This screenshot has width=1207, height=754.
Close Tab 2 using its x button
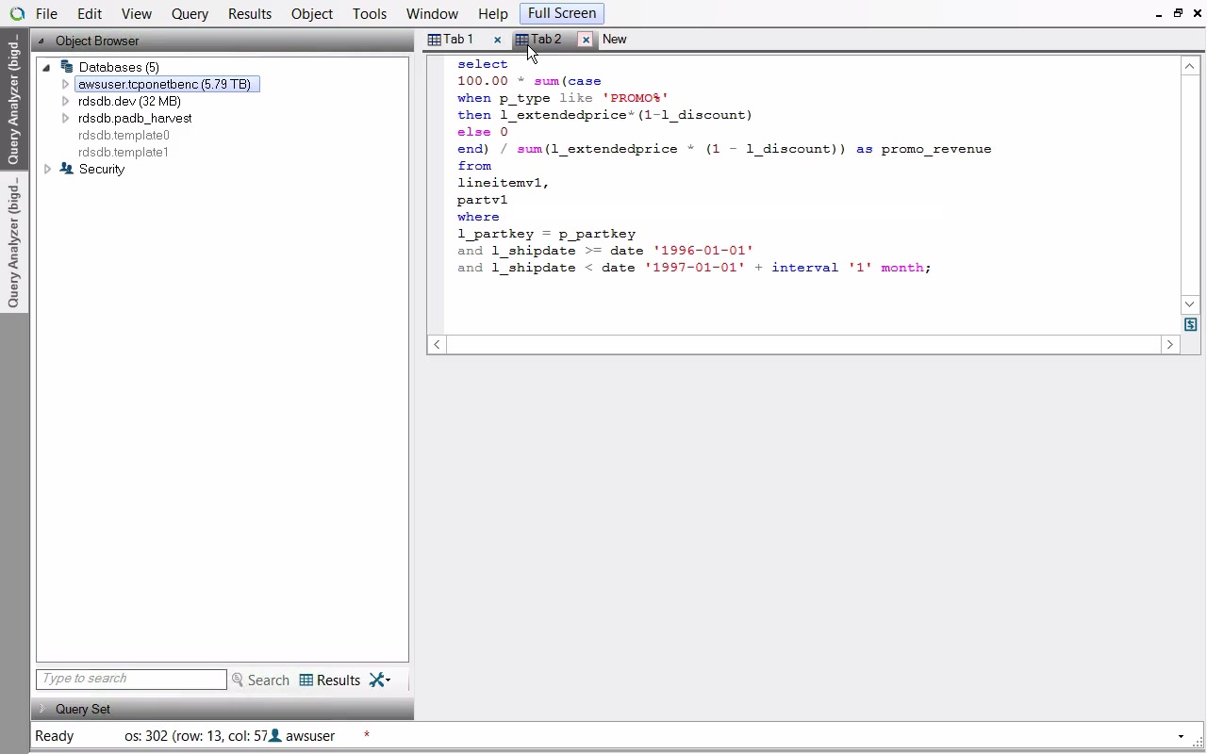point(586,40)
